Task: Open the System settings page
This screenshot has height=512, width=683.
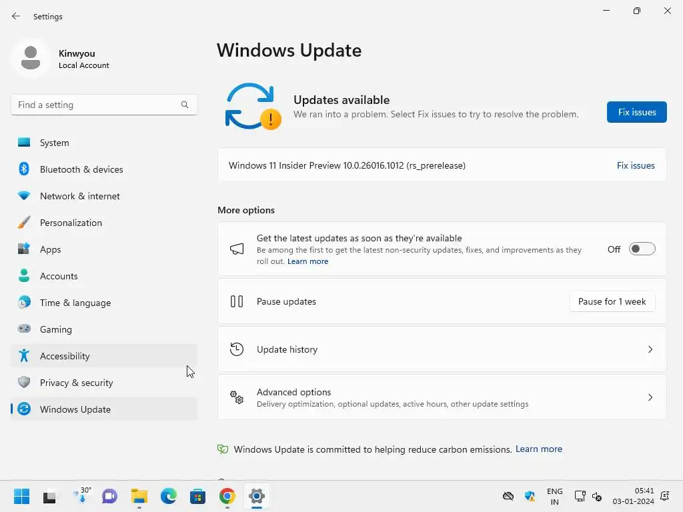Action: (104, 143)
